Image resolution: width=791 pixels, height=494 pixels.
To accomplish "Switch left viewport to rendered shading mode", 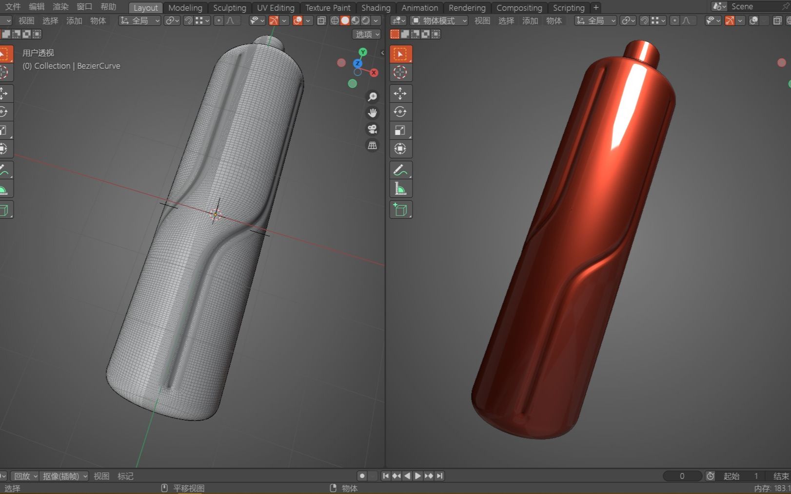I will tap(367, 20).
